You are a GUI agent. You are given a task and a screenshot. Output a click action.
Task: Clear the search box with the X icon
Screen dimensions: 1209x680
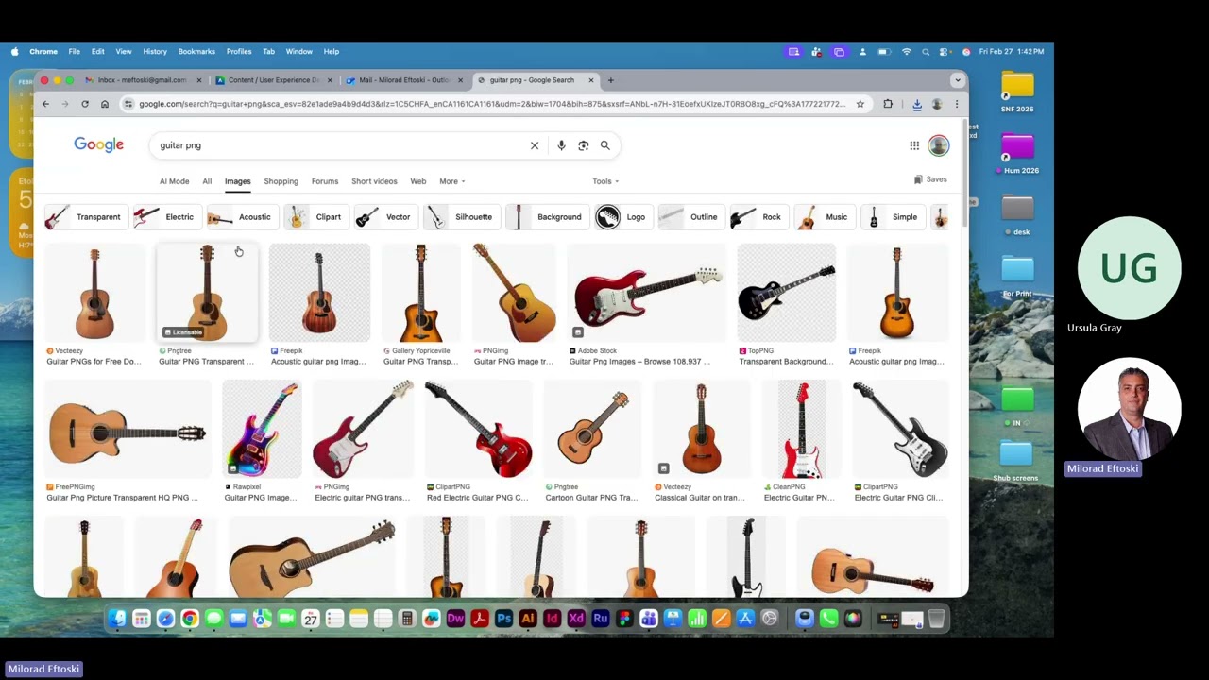pyautogui.click(x=535, y=145)
